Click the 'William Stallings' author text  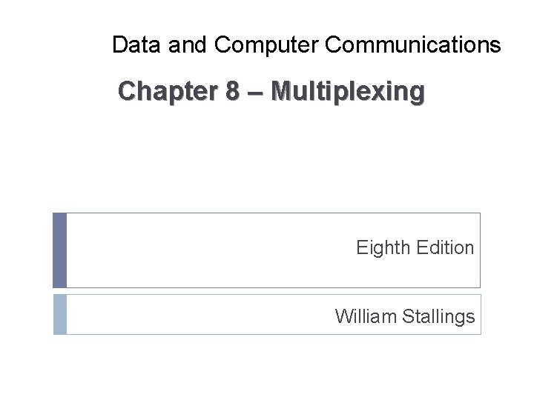404,317
